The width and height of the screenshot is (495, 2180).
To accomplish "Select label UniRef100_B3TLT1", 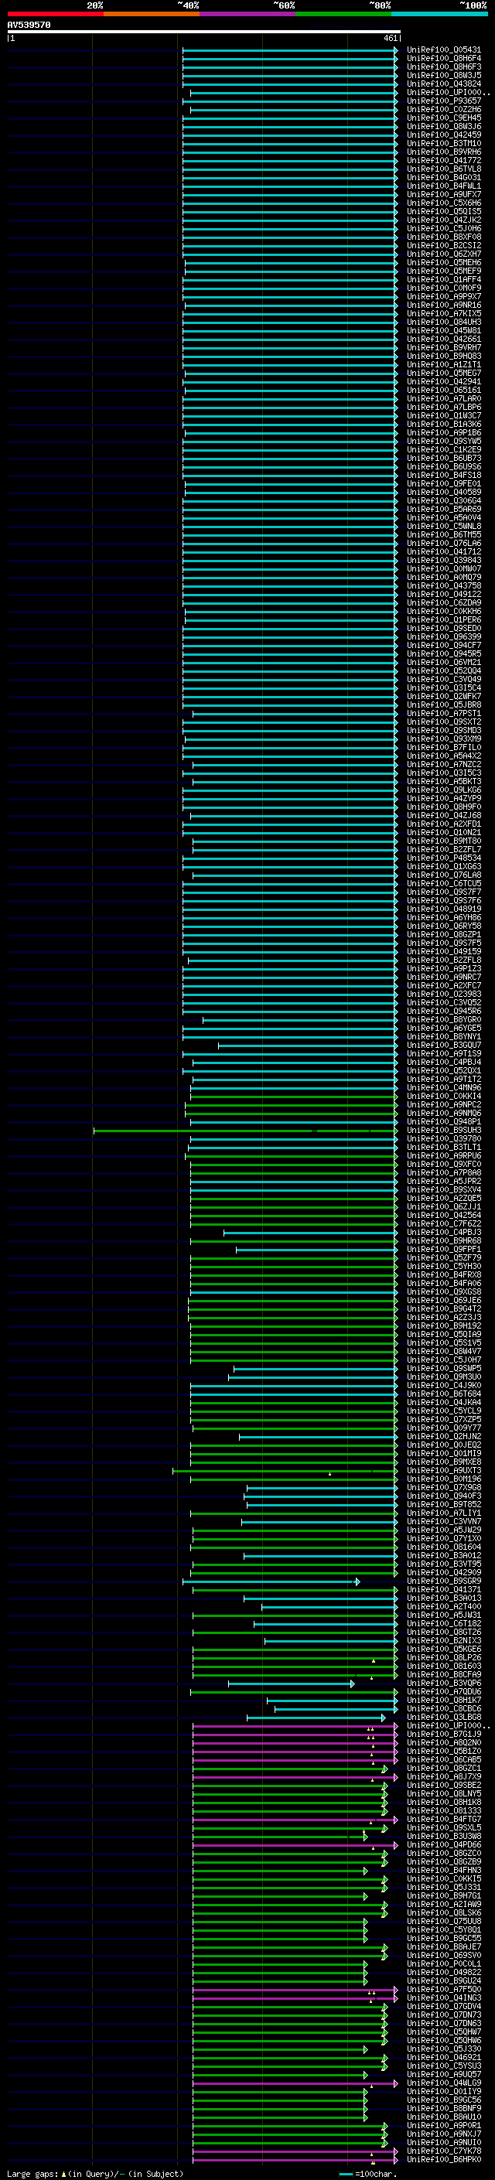I will (x=443, y=1147).
